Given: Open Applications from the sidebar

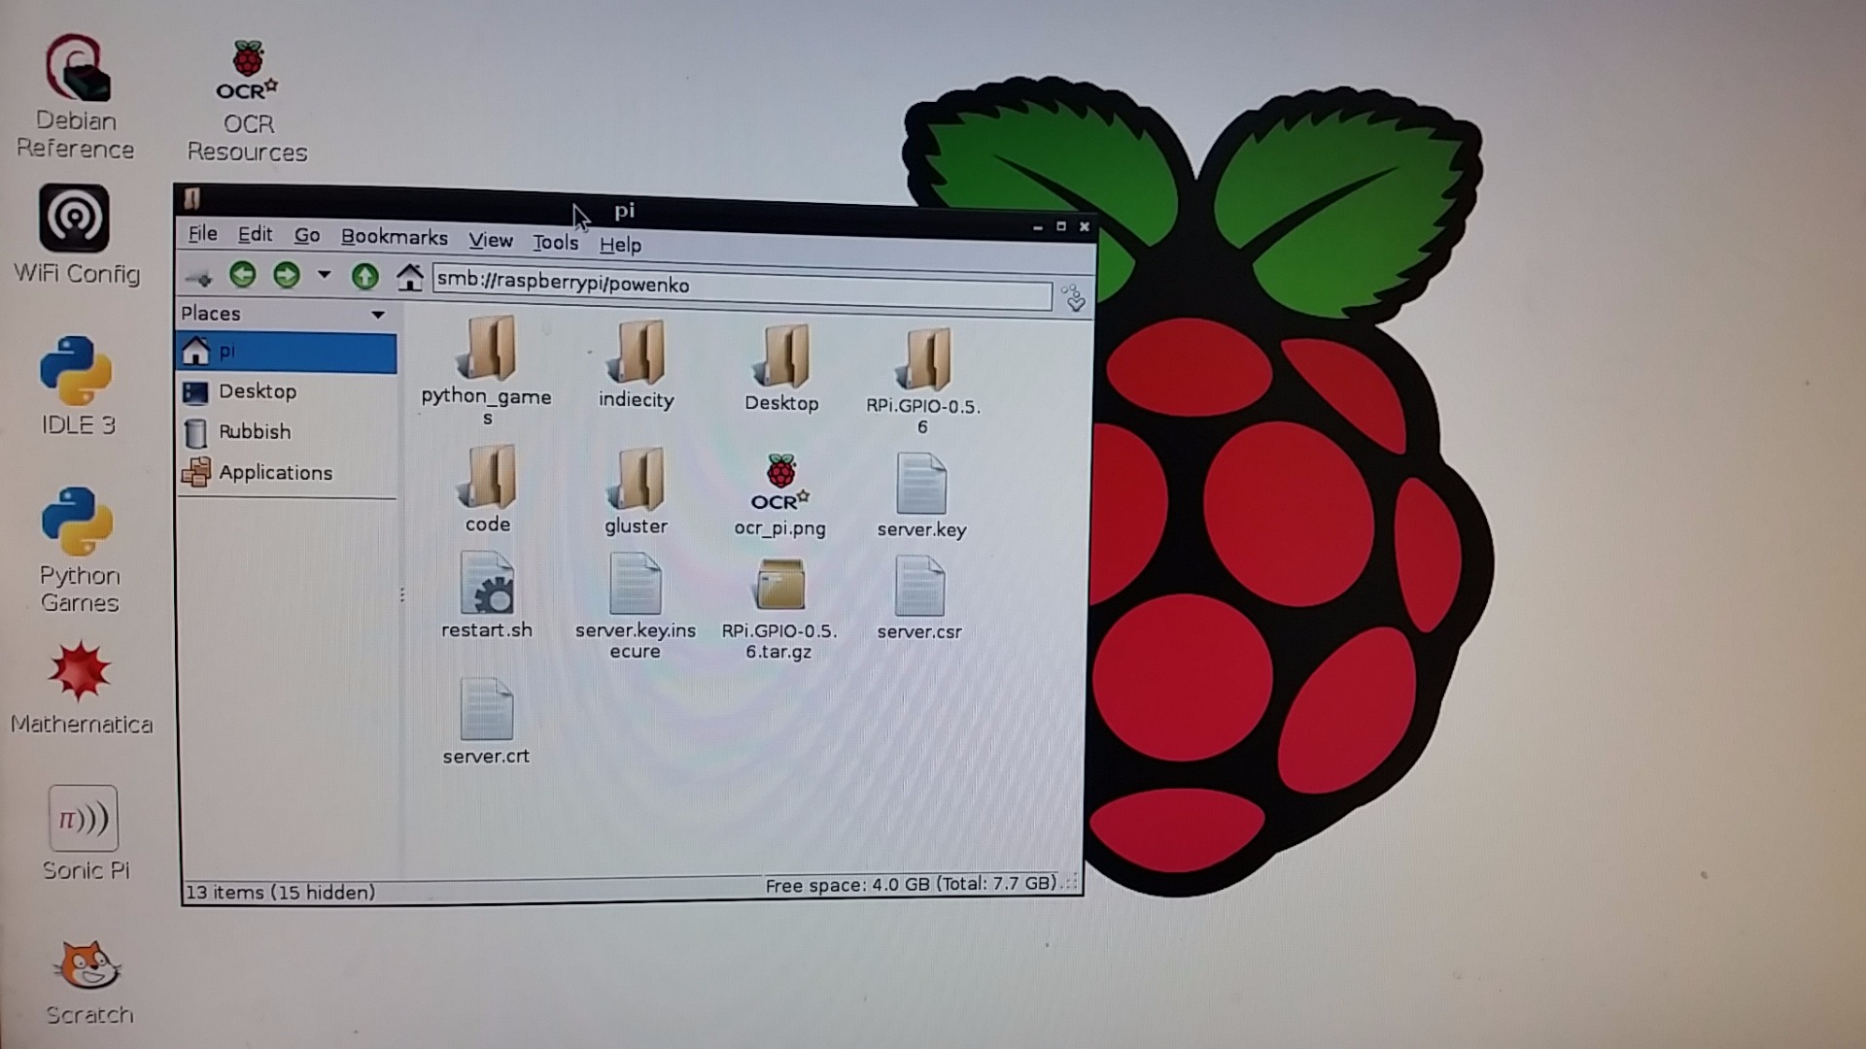Looking at the screenshot, I should 275,472.
